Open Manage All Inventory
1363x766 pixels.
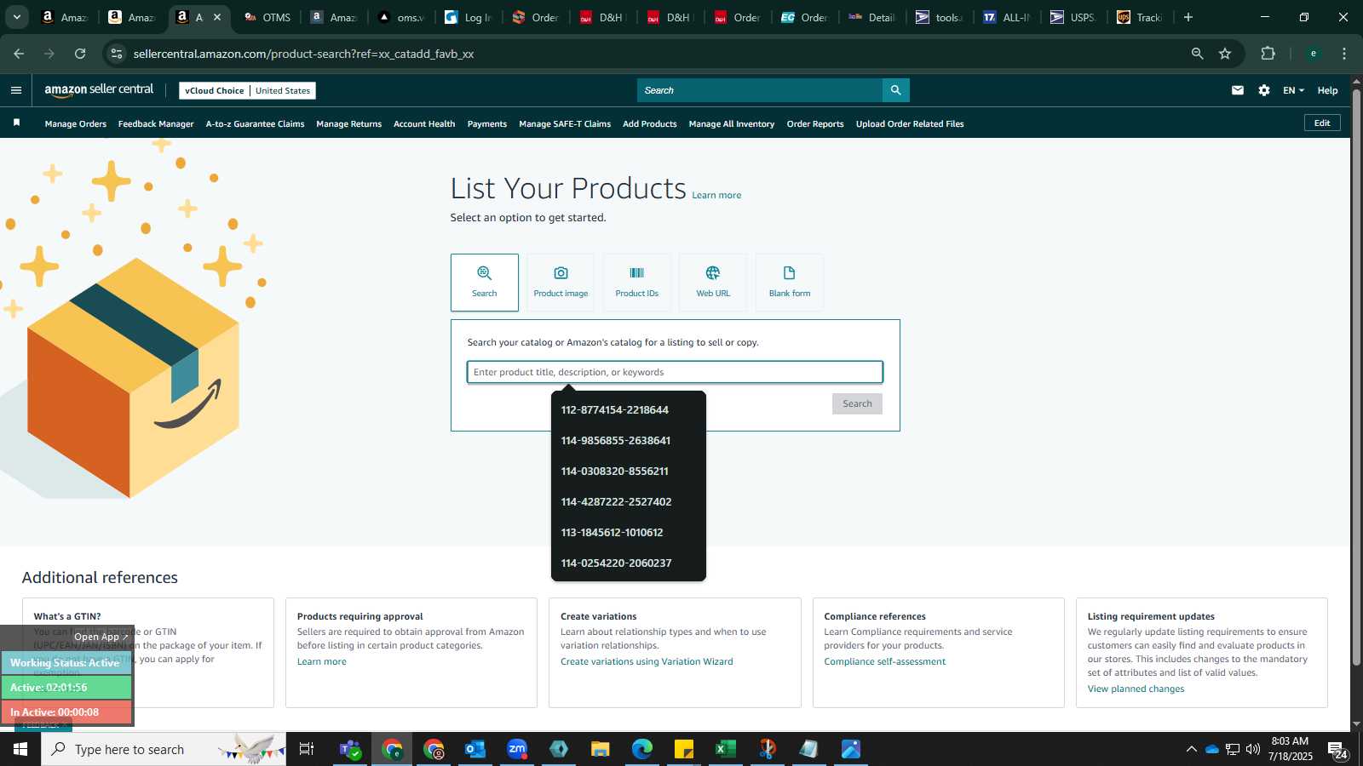pyautogui.click(x=732, y=123)
